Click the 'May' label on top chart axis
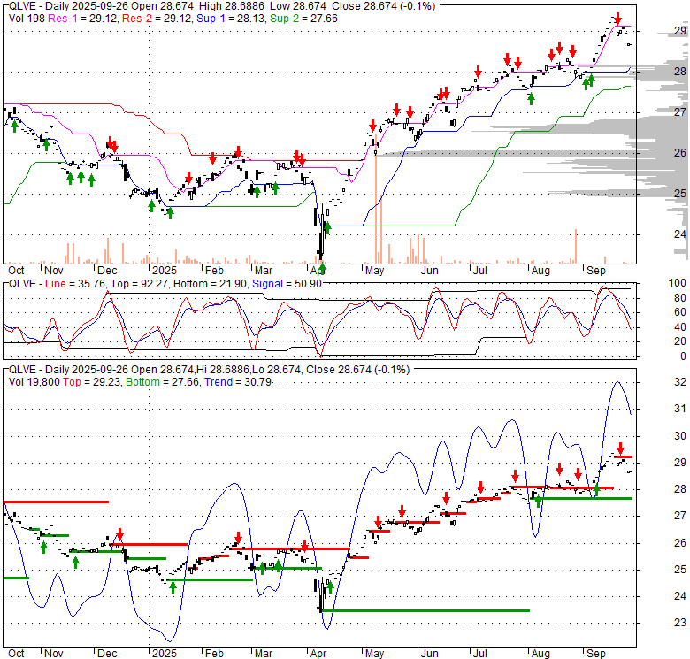Viewport: 690px width, 659px height. tap(374, 271)
